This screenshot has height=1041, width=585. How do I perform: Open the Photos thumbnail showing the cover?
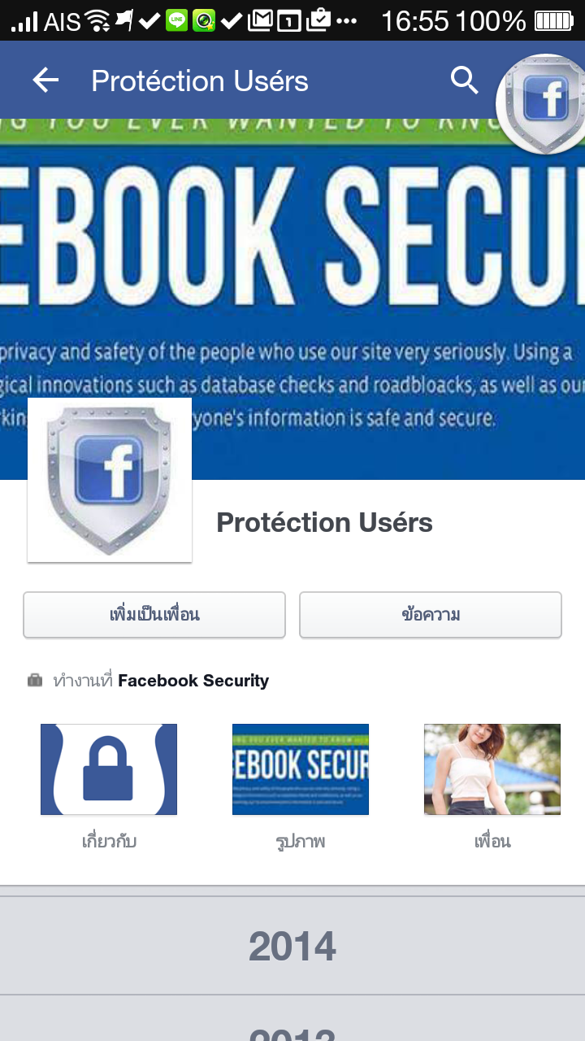click(301, 769)
